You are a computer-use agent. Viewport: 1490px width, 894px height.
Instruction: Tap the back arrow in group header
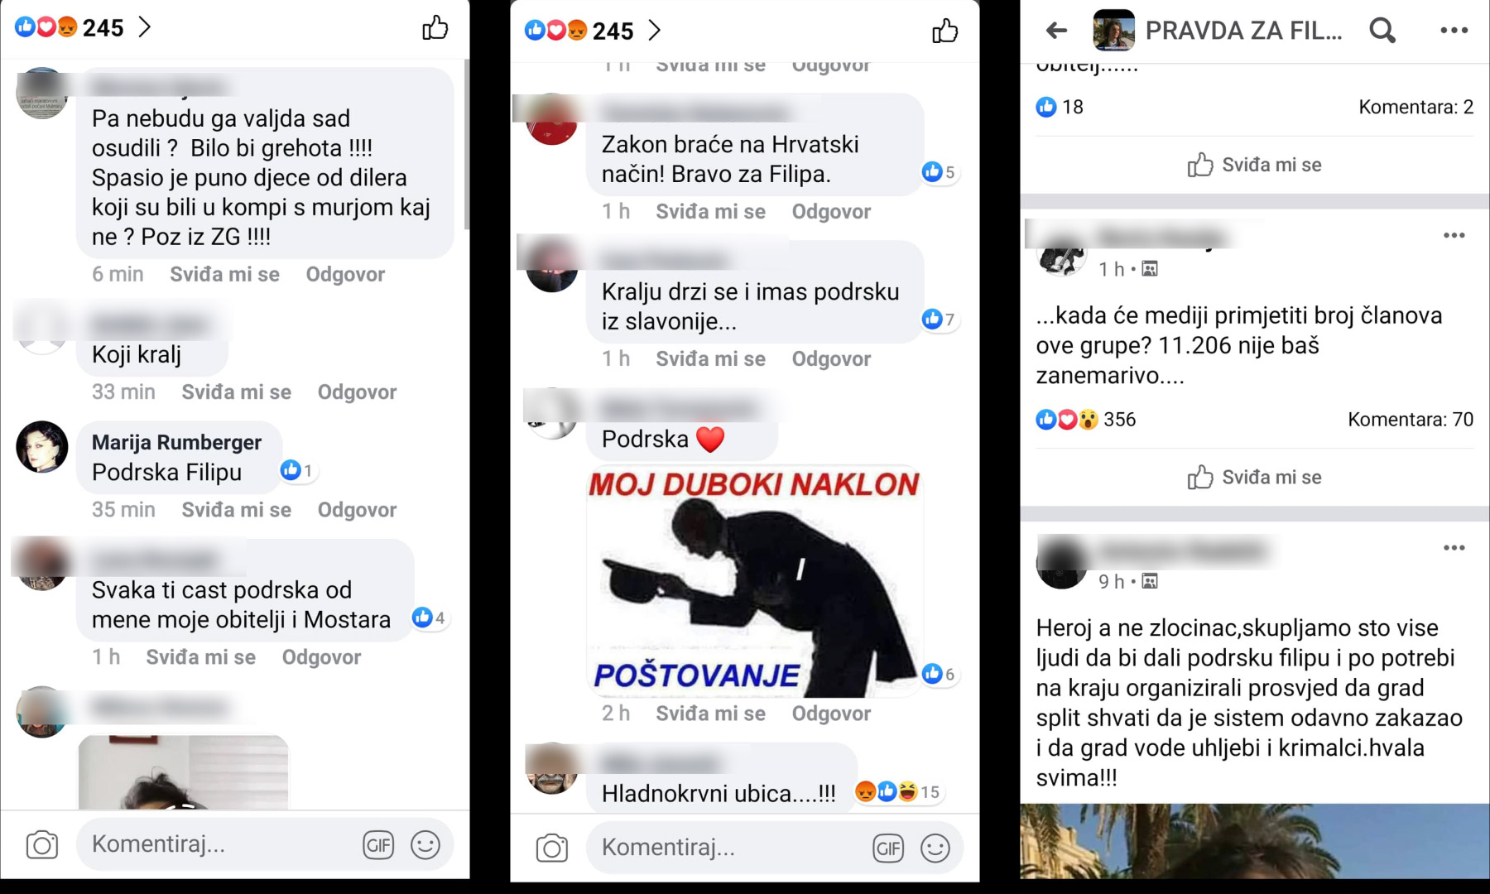1056,31
